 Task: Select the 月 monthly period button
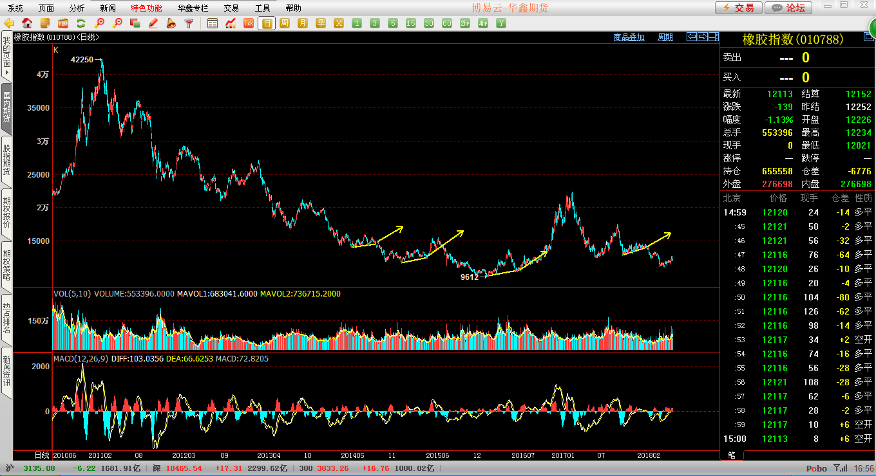point(303,23)
